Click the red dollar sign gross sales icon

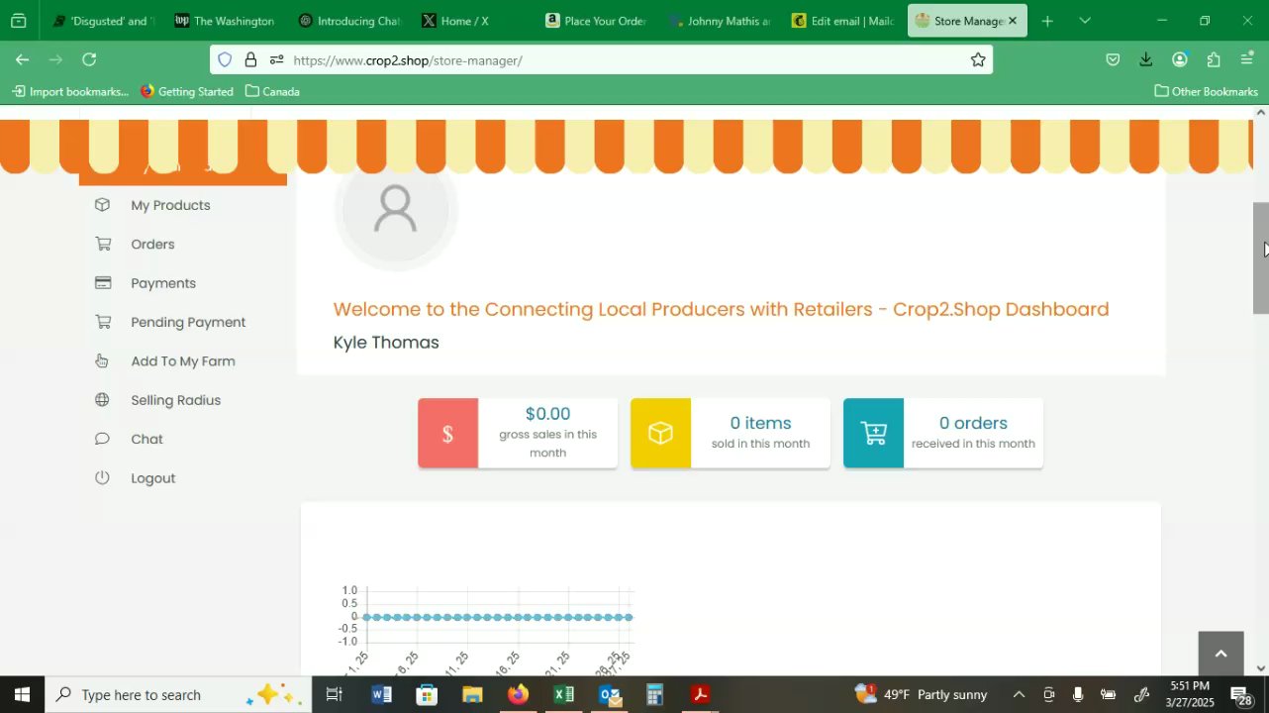(x=447, y=433)
